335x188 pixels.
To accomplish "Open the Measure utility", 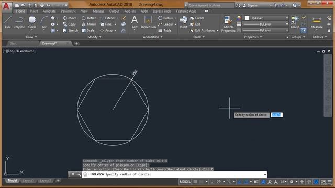I will pyautogui.click(x=317, y=22).
